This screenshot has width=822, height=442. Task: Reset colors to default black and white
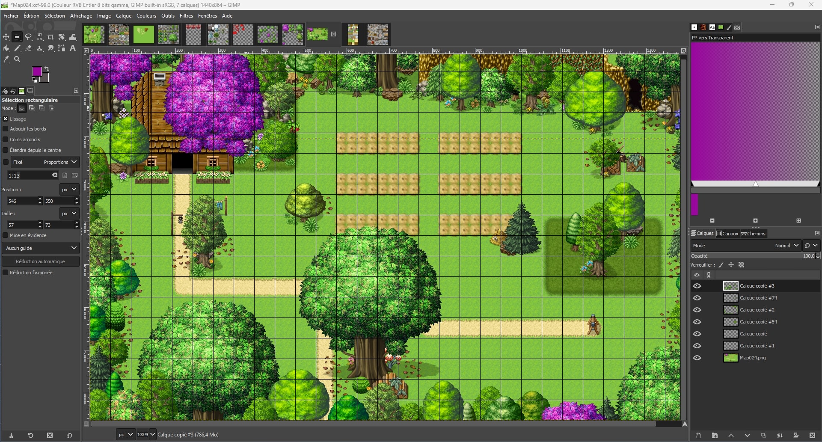pyautogui.click(x=35, y=80)
